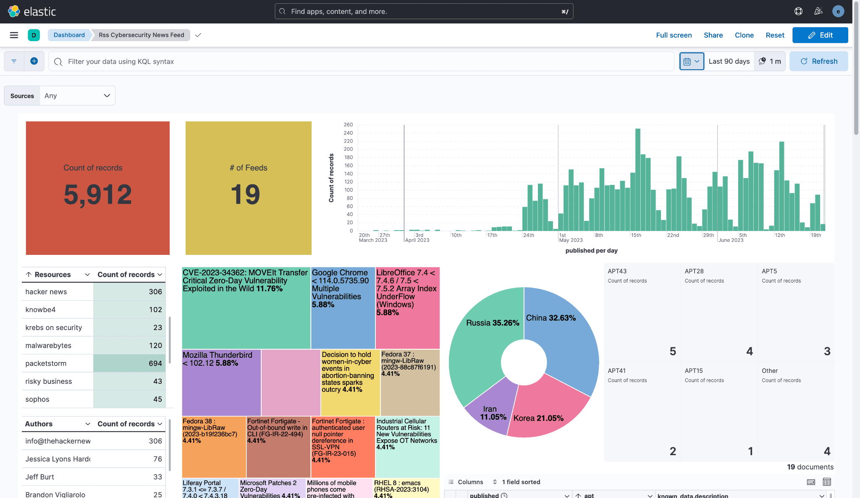Click the KQL filter query field
The width and height of the screenshot is (860, 498).
tap(361, 61)
